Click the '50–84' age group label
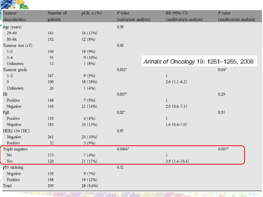 point(12,39)
